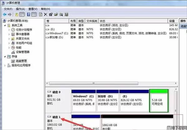Click the 磁盘 0 disk label

point(56,92)
